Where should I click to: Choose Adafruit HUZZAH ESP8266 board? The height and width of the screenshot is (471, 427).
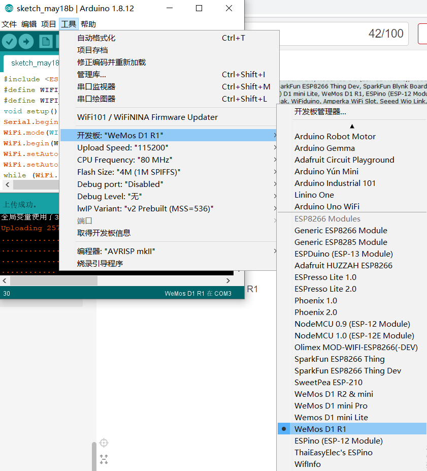(x=352, y=266)
